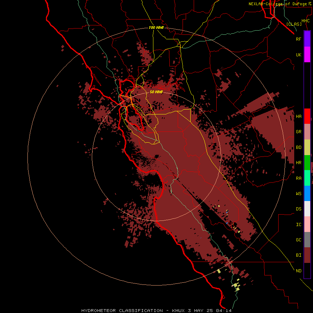This screenshot has height=313, width=313.
Task: Select the BD yellow legend swatch
Action: [x=307, y=147]
